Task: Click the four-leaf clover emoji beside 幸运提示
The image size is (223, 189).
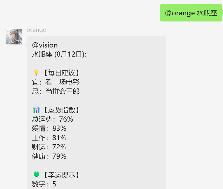Action: [x=36, y=175]
